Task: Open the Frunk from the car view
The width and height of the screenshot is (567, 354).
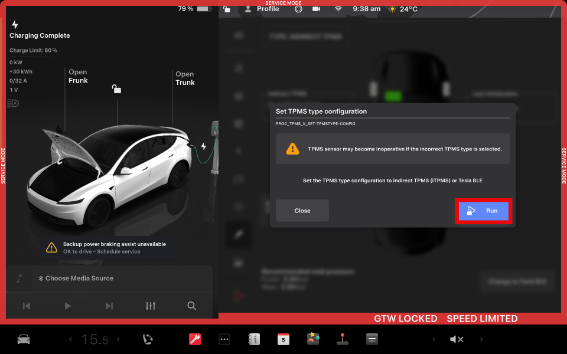Action: pos(78,76)
